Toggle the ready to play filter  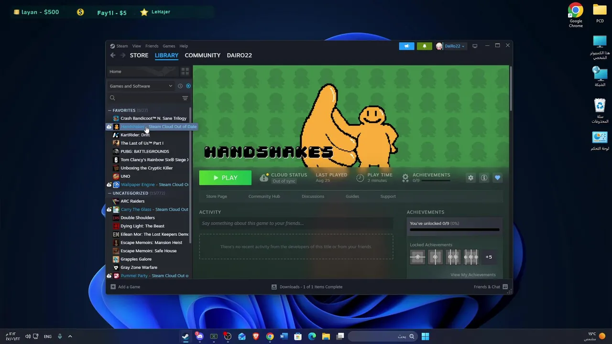(x=188, y=86)
